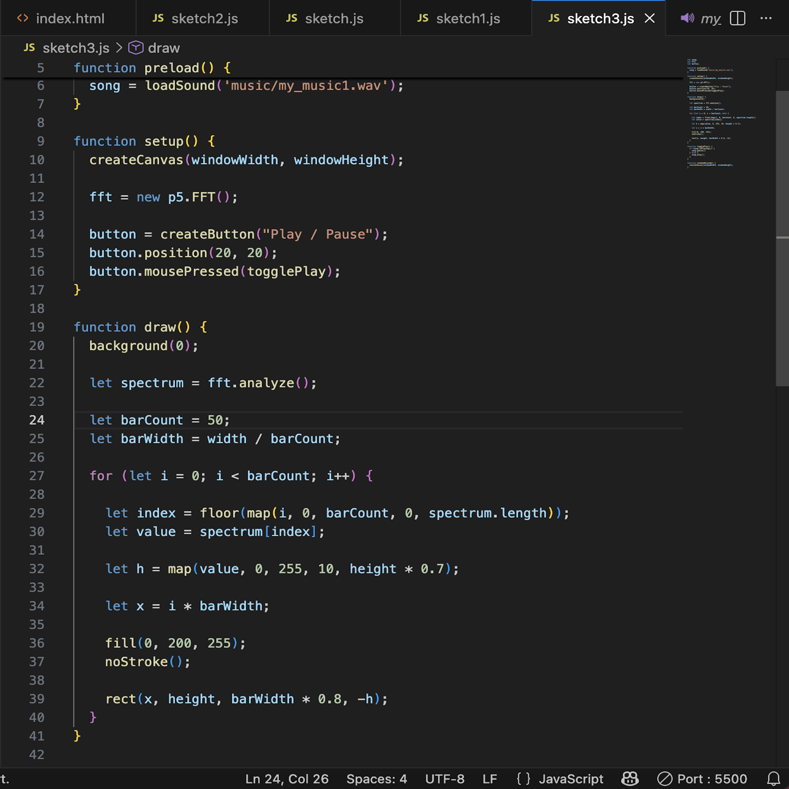Image resolution: width=789 pixels, height=789 pixels.
Task: Click the JS icon on sketch2.js tab
Action: pyautogui.click(x=158, y=18)
